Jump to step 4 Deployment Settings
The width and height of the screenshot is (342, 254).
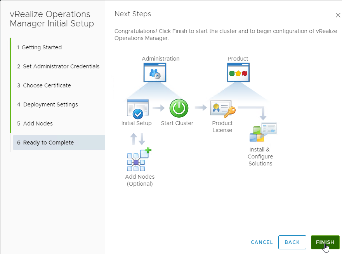[x=47, y=104]
